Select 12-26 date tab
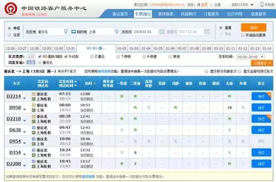Image resolution: width=276 pixels, height=182 pixels. (10, 48)
